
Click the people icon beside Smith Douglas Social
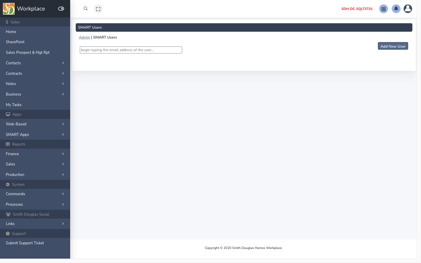[8, 214]
